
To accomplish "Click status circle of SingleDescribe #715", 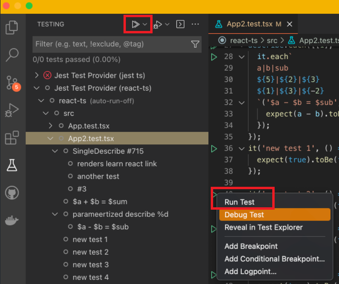I will (x=66, y=151).
